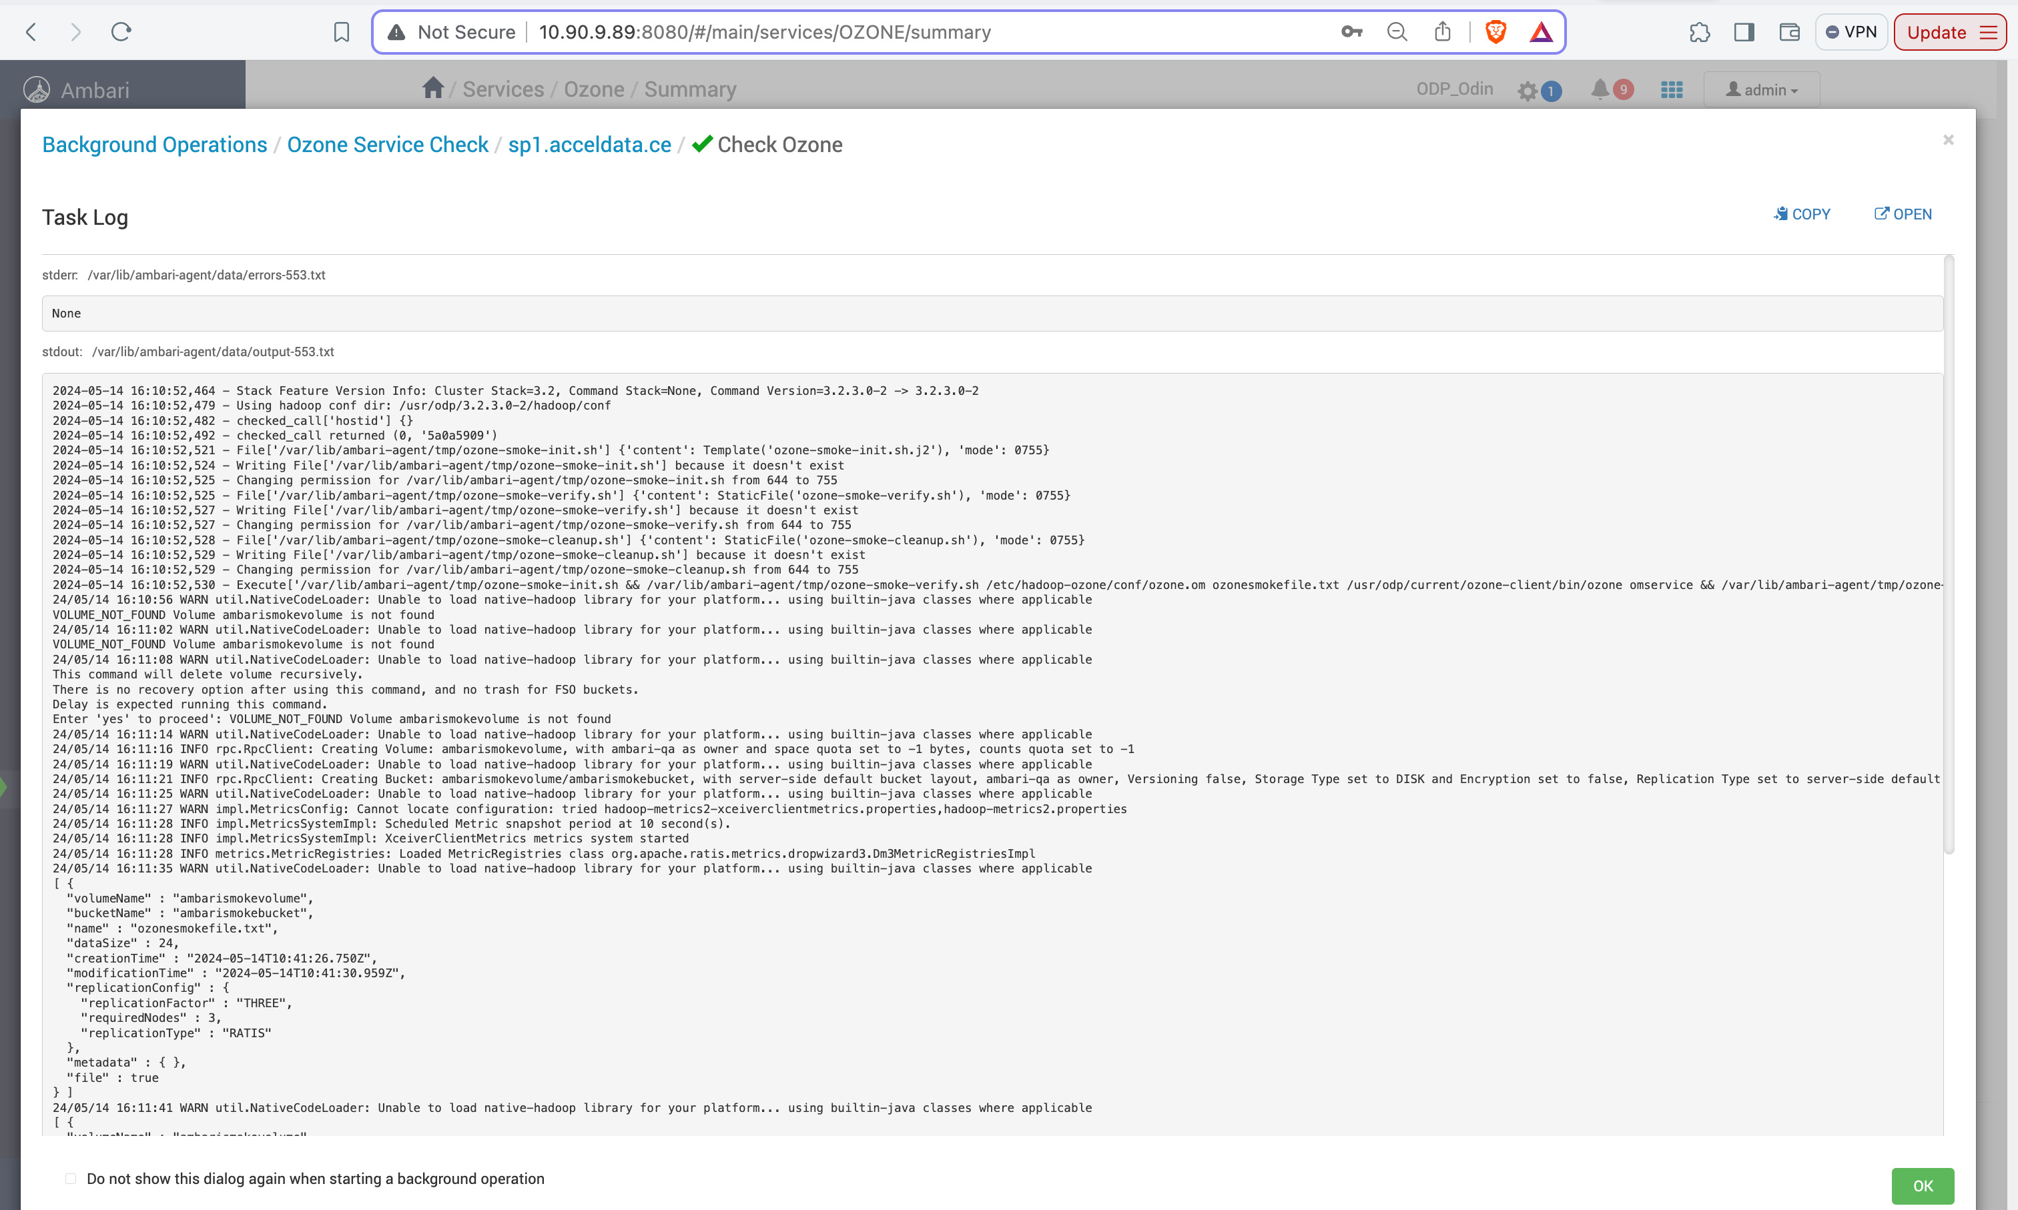Click log line 'Scheduled Metric snapshot period at 10 second(s).'
This screenshot has width=2018, height=1210.
(x=392, y=824)
